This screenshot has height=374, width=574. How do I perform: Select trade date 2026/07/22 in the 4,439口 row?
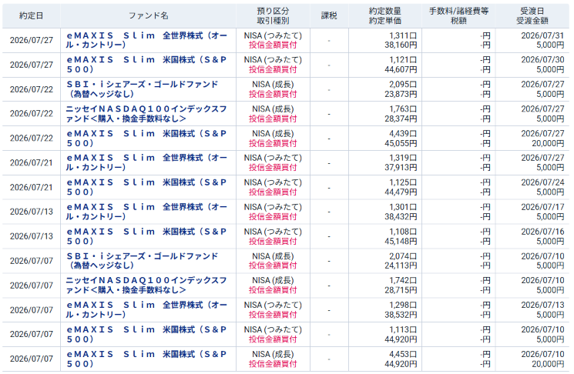tap(32, 139)
